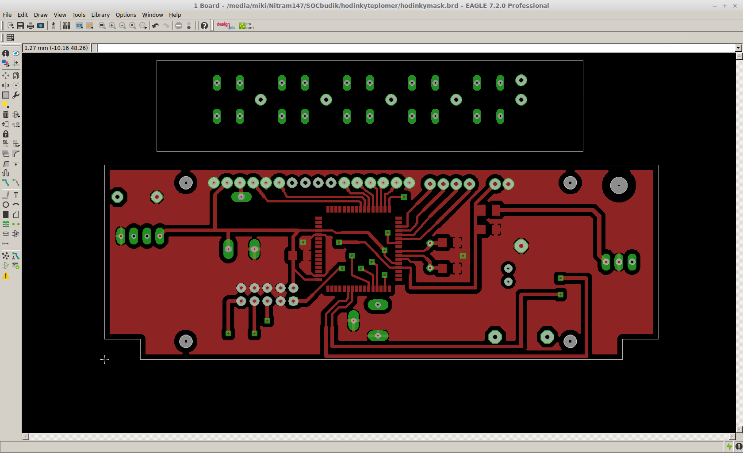Open the ULP run dropdown

tap(90, 26)
